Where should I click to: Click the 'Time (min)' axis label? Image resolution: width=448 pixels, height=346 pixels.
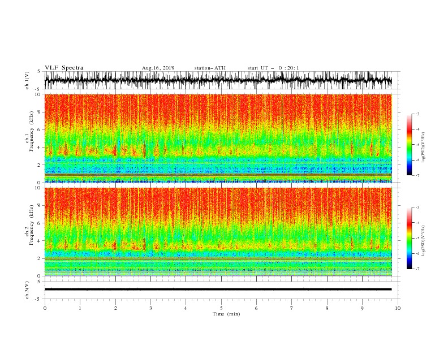[x=226, y=314]
